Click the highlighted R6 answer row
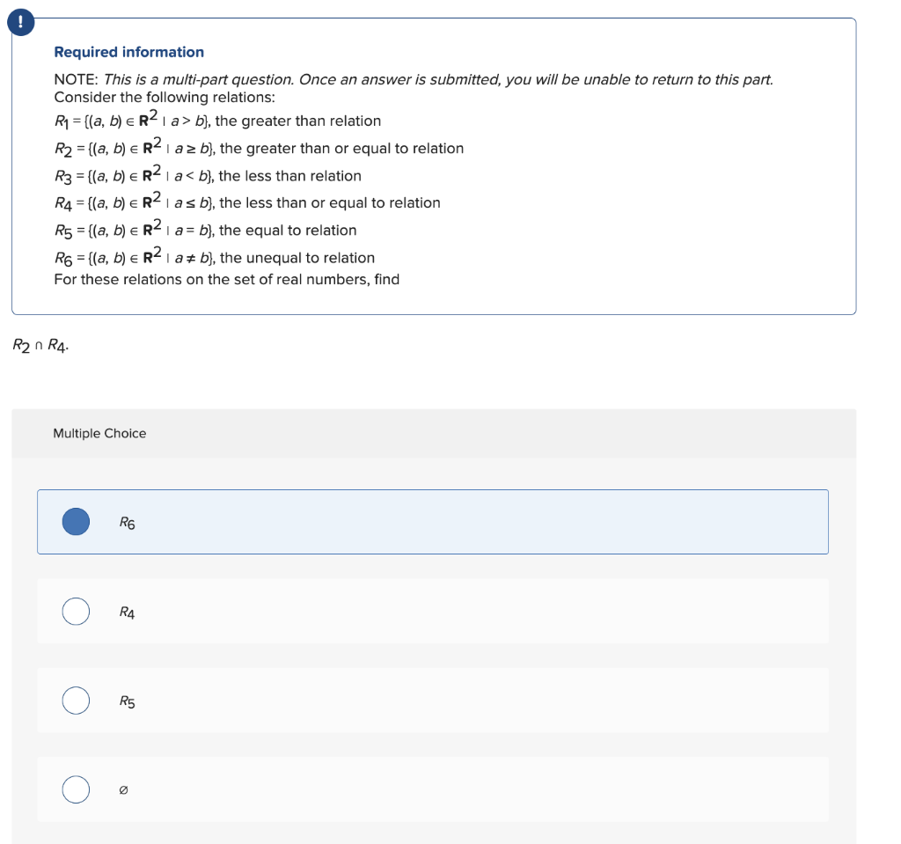901x844 pixels. point(431,521)
